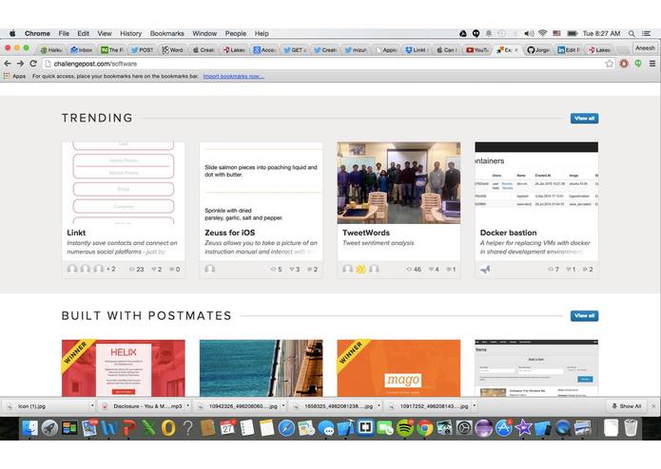661x469 pixels.
Task: Click the browser forward arrow
Action: [x=20, y=64]
